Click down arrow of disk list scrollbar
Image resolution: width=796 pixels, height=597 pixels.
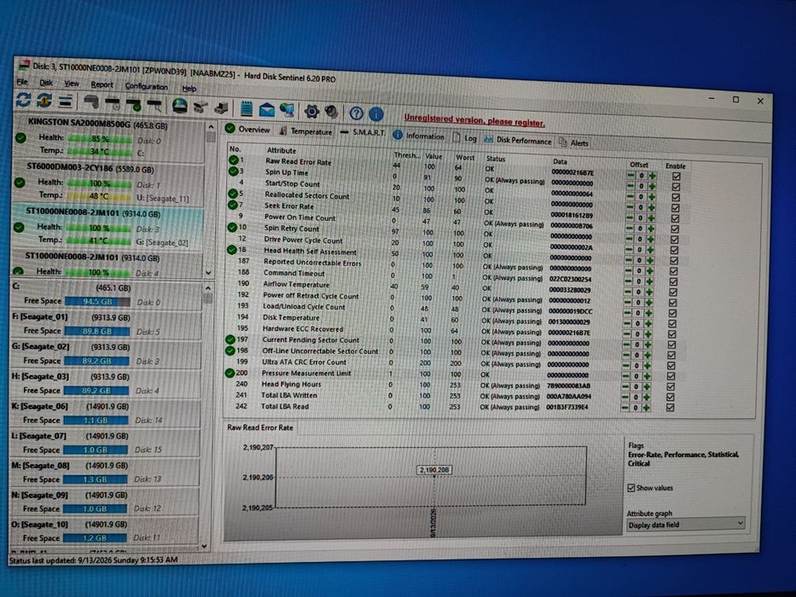[209, 273]
